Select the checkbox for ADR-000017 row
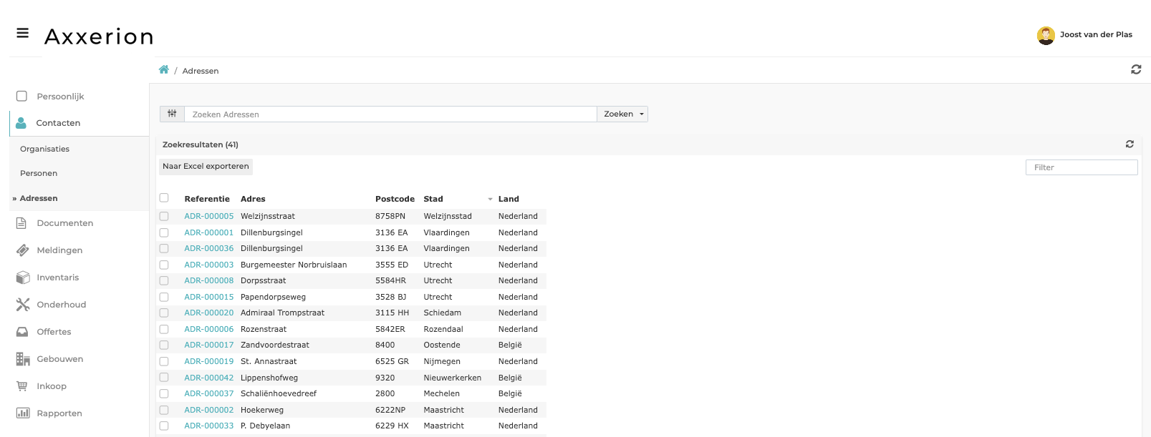Viewport: 1151px width, 437px height. (x=164, y=345)
